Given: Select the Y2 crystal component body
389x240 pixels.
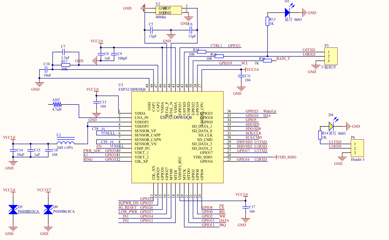Looking at the screenshot, I should point(168,10).
